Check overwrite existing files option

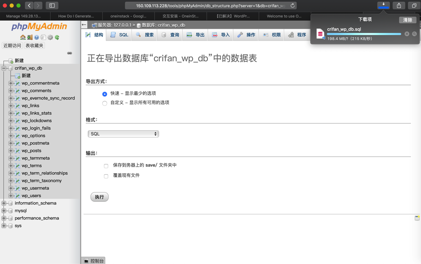(106, 176)
